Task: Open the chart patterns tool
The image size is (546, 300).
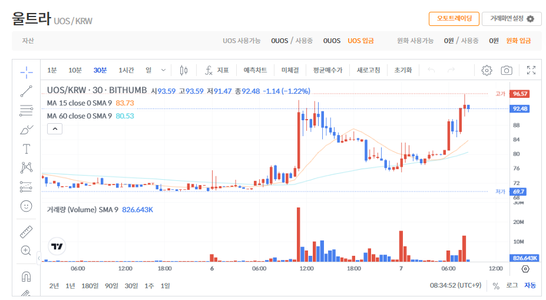Action: pyautogui.click(x=27, y=167)
